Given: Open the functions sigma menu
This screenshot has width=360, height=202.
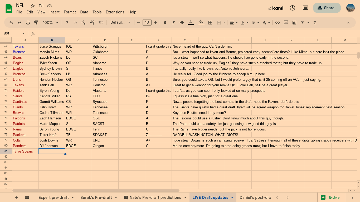Looking at the screenshot, I should (315, 23).
